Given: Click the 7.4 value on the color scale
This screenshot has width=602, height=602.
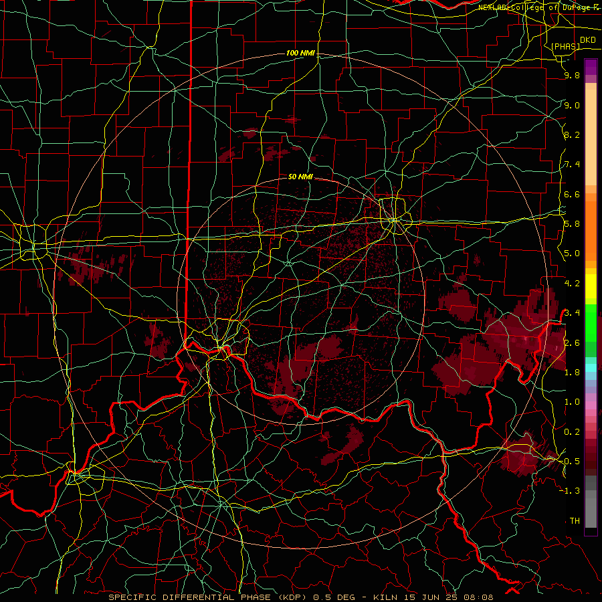Looking at the screenshot, I should tap(572, 165).
